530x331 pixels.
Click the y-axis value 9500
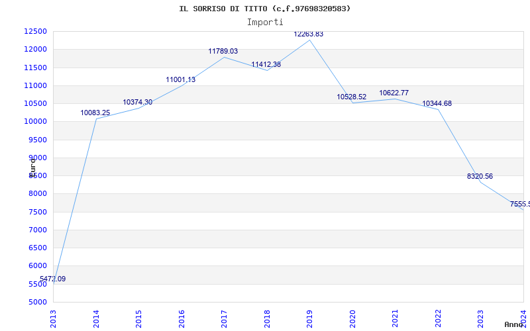[x=37, y=140]
